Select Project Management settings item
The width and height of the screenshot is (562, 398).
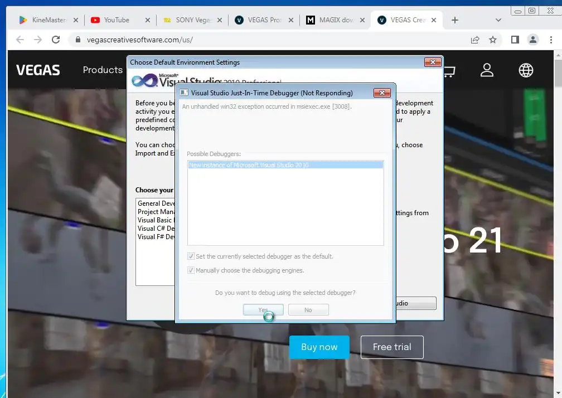(x=156, y=212)
